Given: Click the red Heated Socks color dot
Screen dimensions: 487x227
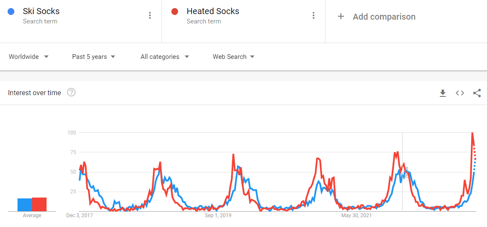Looking at the screenshot, I should 174,12.
